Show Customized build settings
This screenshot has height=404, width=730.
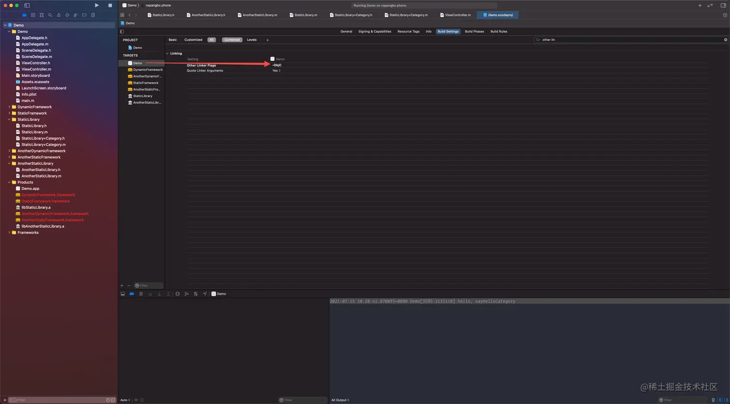[x=193, y=40]
